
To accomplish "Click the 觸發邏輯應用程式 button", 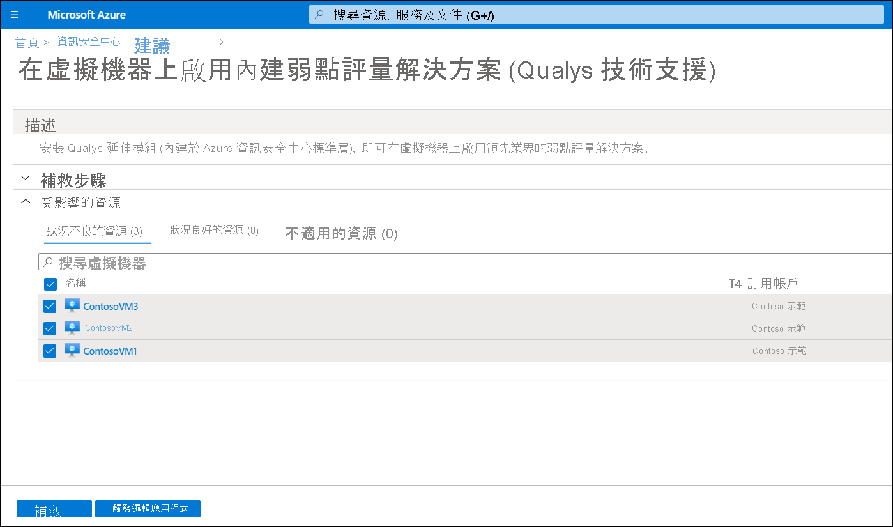I will pyautogui.click(x=148, y=508).
